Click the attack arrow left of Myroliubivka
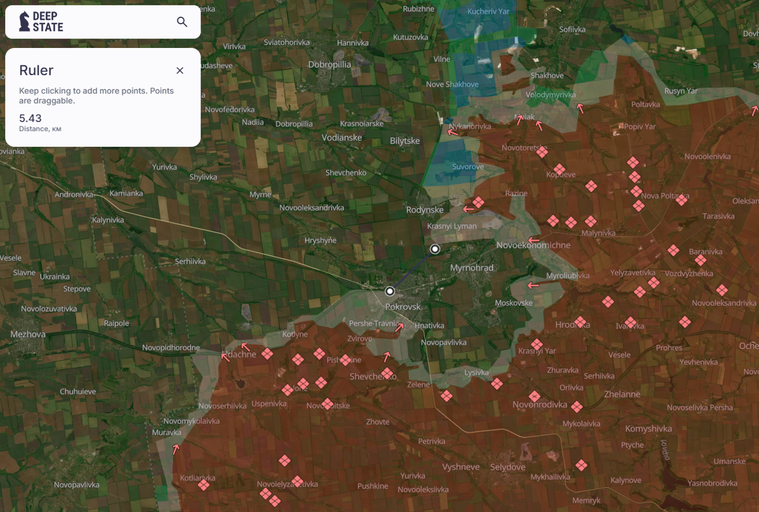 tap(534, 285)
